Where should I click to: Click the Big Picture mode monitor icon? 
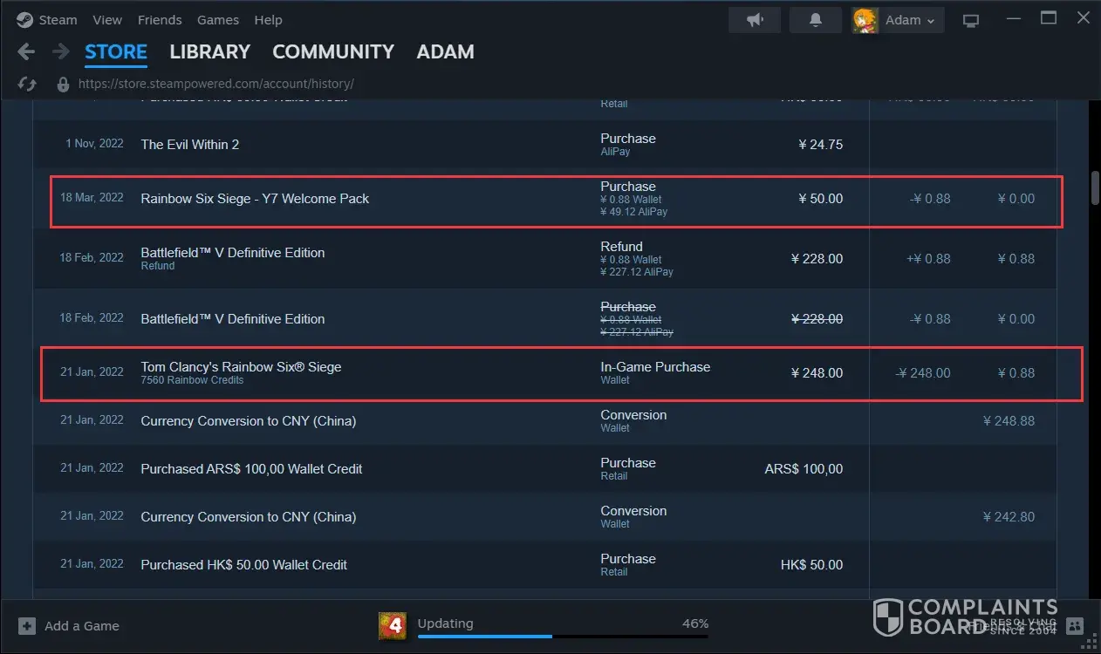point(971,20)
